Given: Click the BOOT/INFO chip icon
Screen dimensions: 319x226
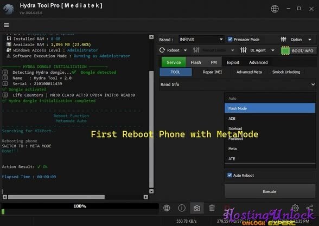Looking at the screenshot, I should 285,50.
